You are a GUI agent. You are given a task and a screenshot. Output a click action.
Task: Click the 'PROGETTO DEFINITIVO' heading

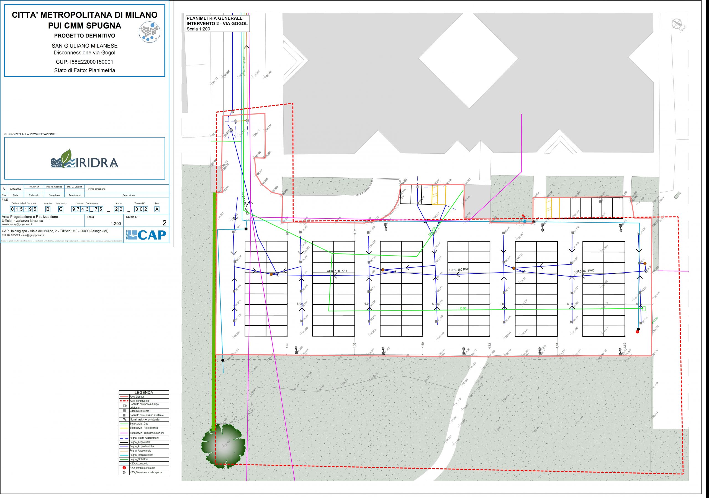pyautogui.click(x=85, y=36)
